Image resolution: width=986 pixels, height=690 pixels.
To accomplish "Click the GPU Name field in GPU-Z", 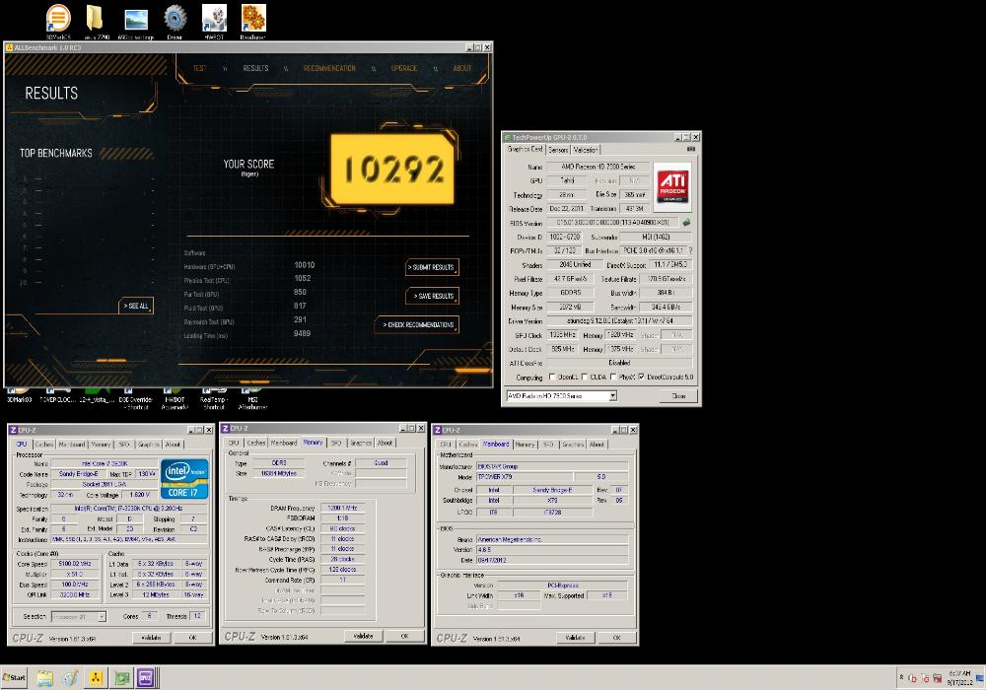I will (599, 167).
